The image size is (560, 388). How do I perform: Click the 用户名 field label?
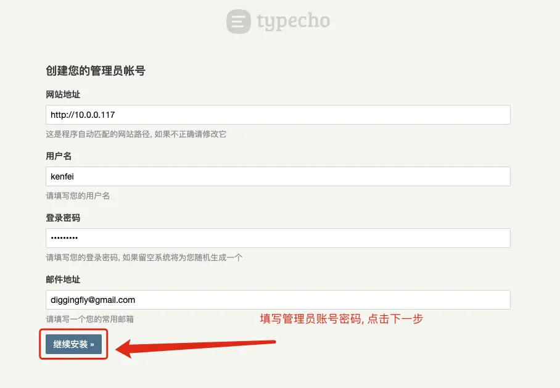click(x=59, y=156)
